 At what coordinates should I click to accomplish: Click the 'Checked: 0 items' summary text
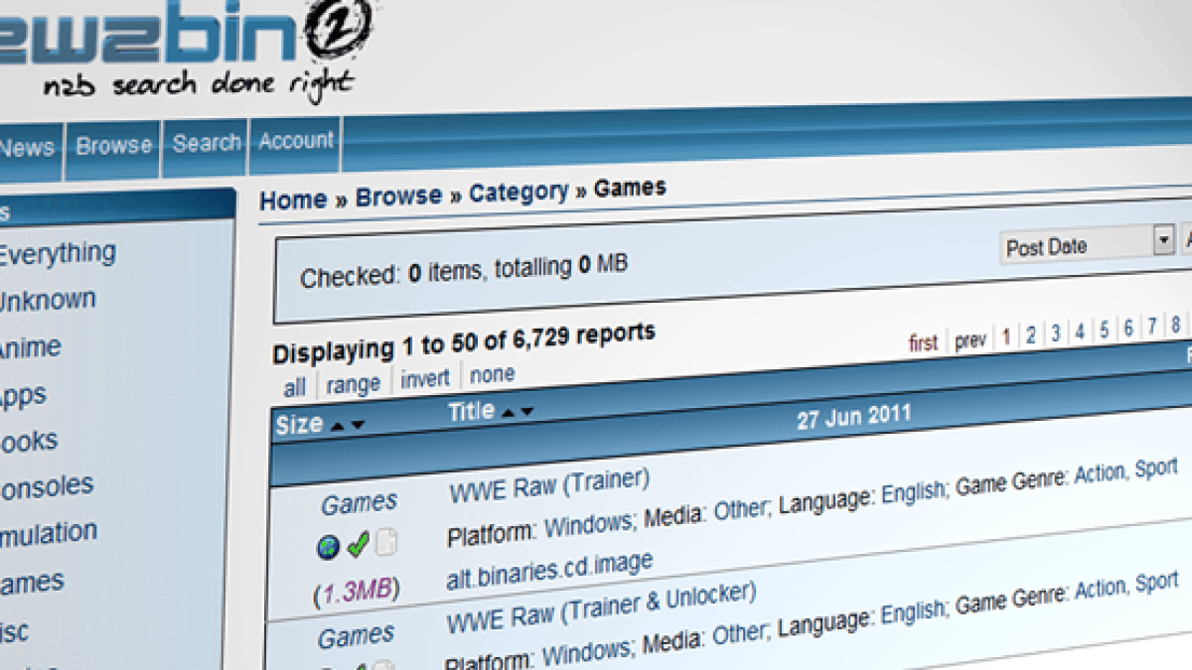(464, 271)
